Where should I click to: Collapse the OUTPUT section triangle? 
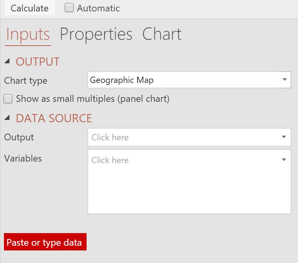pos(7,61)
